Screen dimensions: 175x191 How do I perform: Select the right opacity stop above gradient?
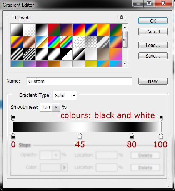[161, 118]
